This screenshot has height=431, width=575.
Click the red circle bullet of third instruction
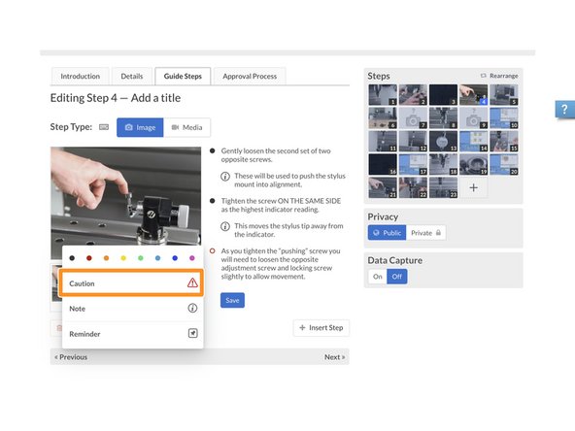[212, 251]
